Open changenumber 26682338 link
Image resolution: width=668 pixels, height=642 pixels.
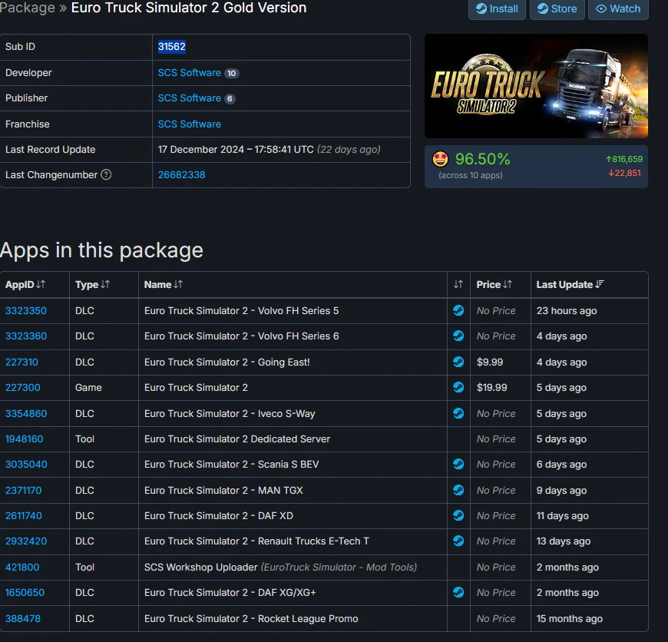(181, 174)
